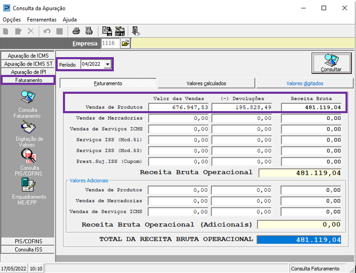Screen dimensions: 356x273
Task: Click the undo arrow in the toolbar
Action: click(x=47, y=31)
